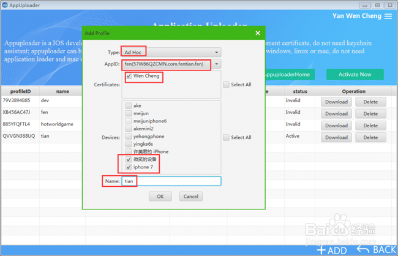Check the akemini2 device
The image size is (398, 256).
pyautogui.click(x=129, y=129)
